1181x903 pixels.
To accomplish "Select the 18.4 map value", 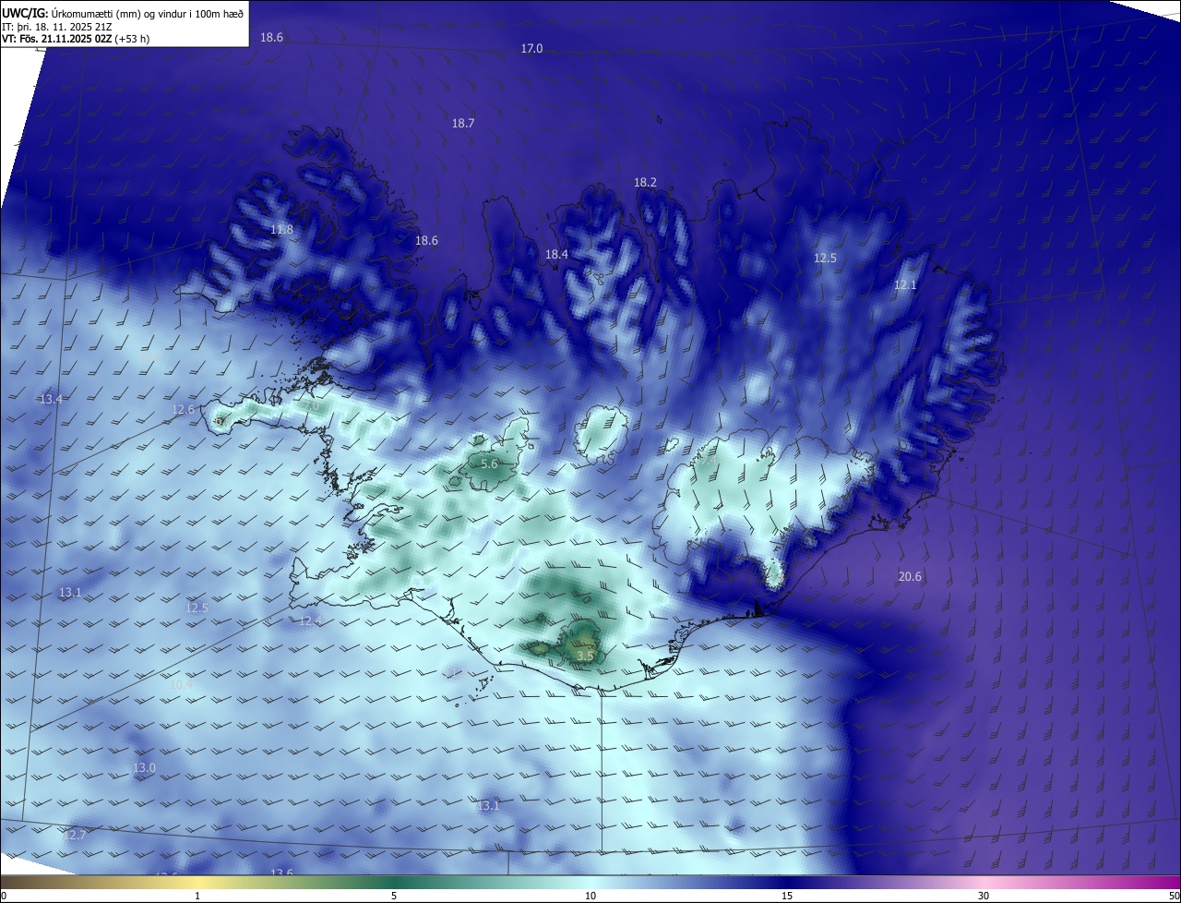I will [556, 255].
